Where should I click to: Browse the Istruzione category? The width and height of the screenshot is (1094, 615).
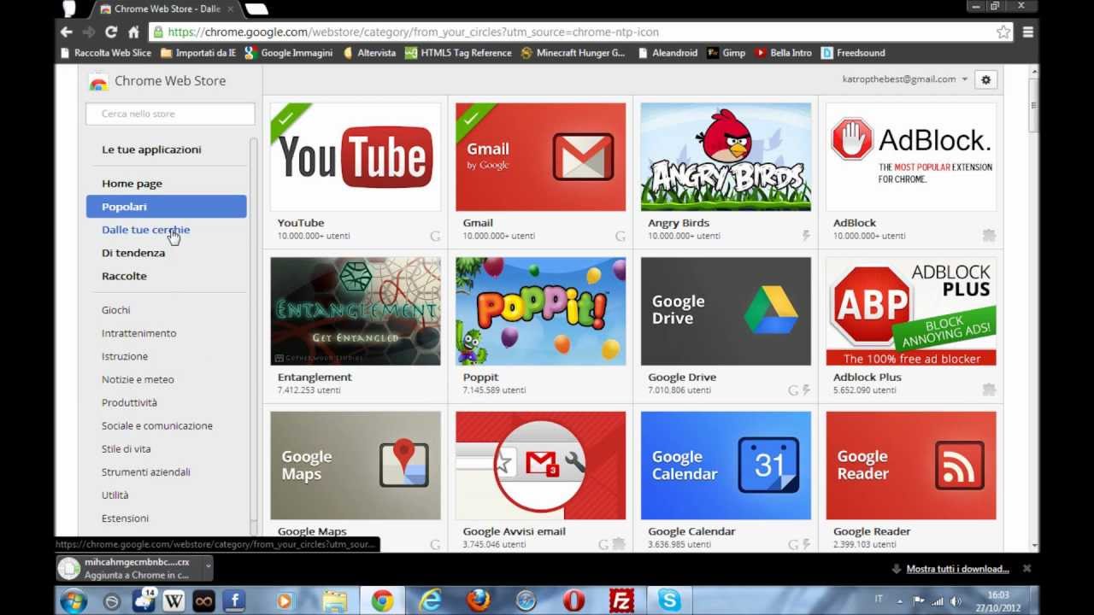pos(125,356)
